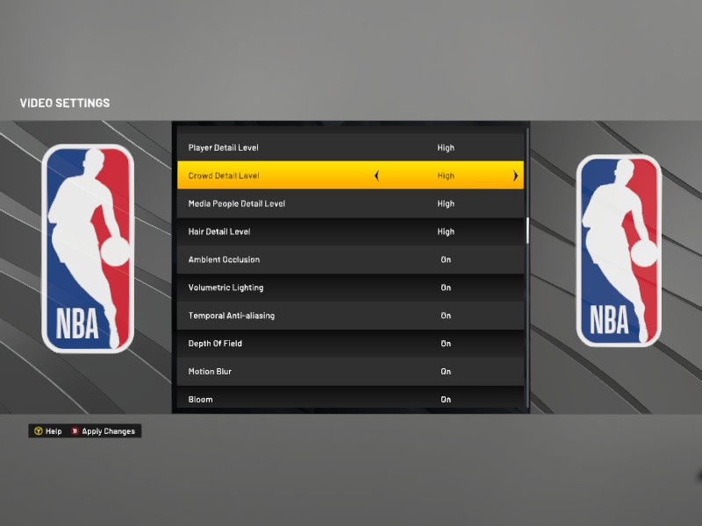Screen dimensions: 702x526
Task: Select the Hair Detail Level row
Action: point(350,231)
